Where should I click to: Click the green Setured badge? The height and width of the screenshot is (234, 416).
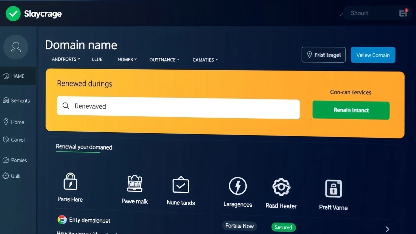[283, 227]
